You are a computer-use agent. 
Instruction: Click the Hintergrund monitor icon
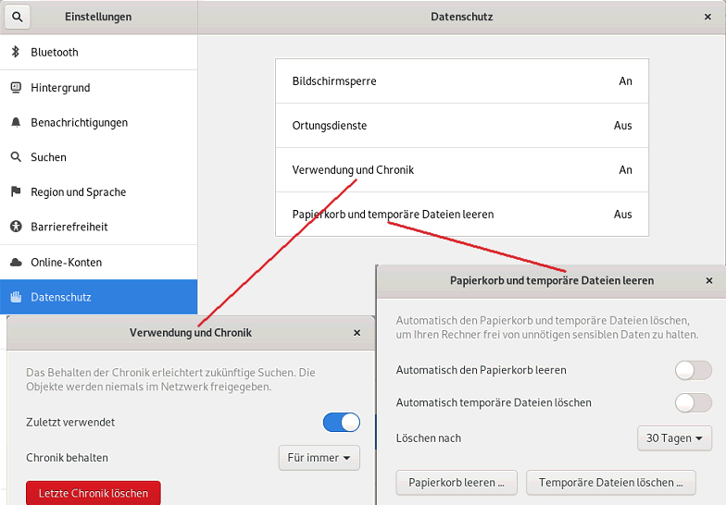16,88
